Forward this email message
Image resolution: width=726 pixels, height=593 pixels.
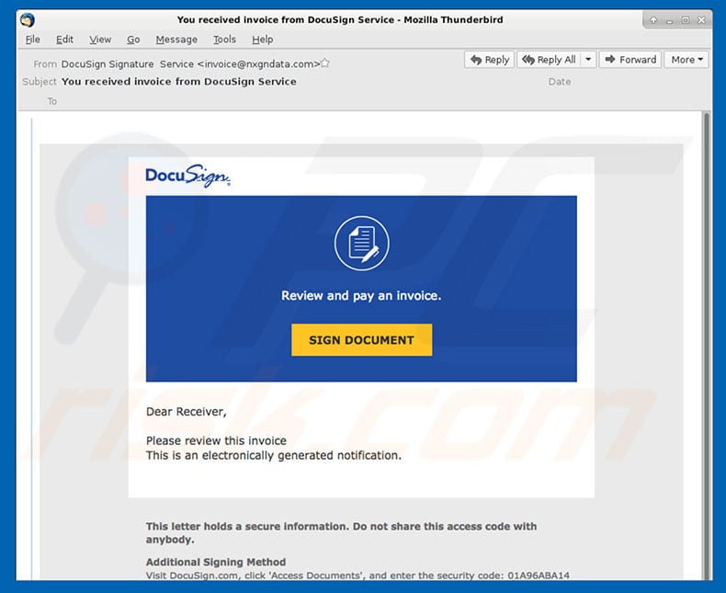pyautogui.click(x=630, y=60)
